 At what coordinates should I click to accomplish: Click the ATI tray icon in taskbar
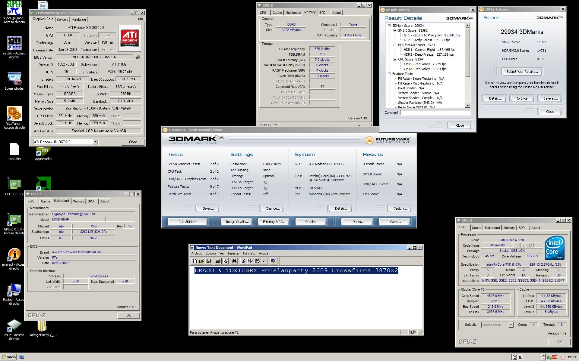pos(554,357)
